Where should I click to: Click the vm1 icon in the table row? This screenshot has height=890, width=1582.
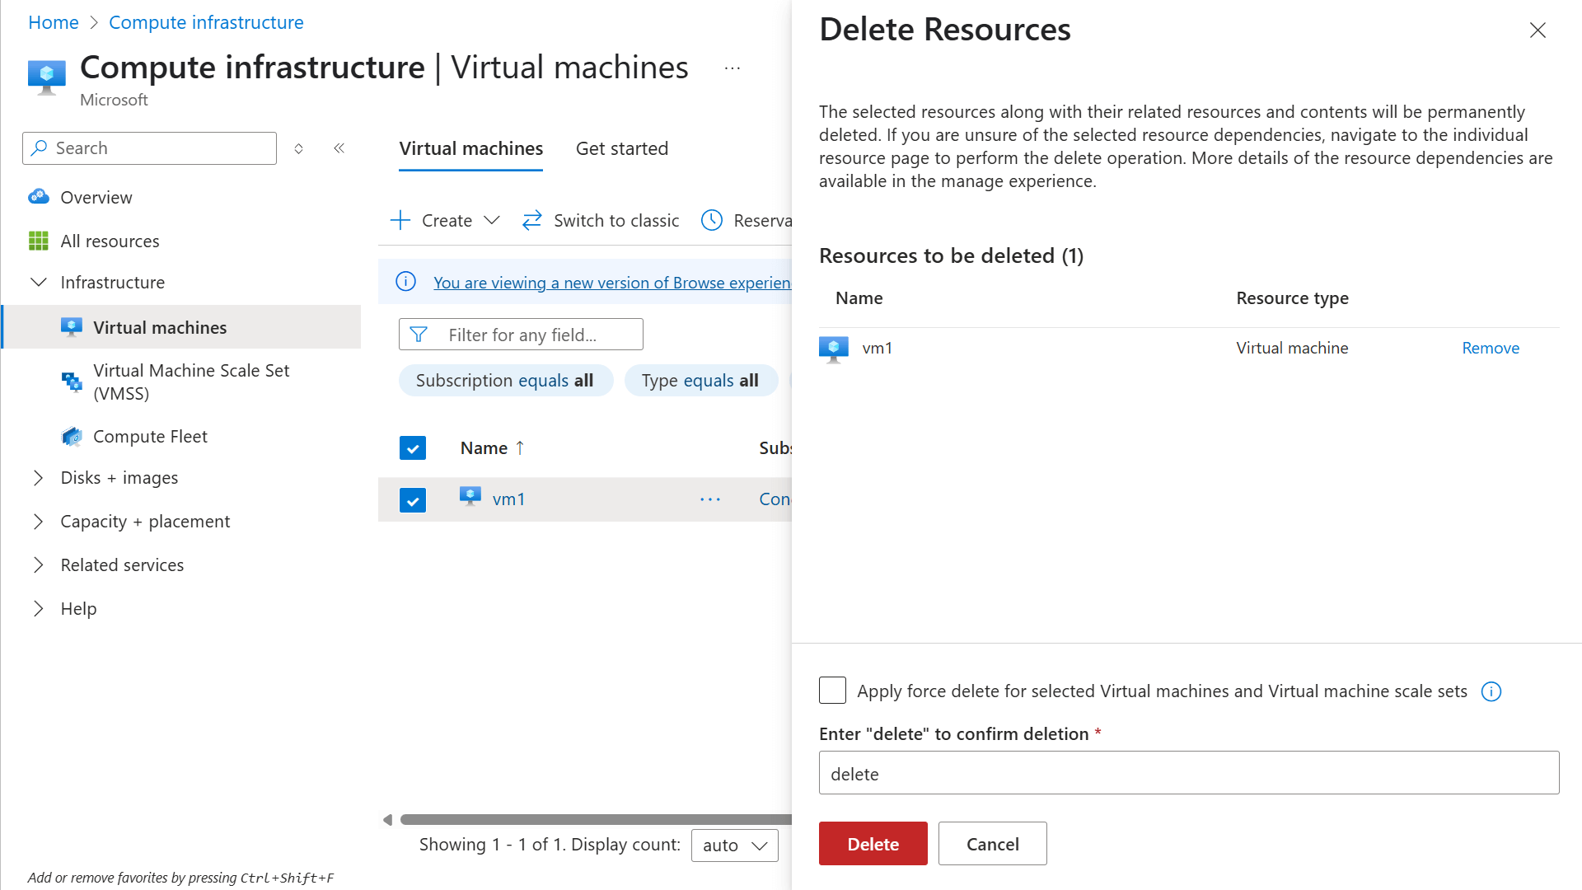click(x=470, y=497)
